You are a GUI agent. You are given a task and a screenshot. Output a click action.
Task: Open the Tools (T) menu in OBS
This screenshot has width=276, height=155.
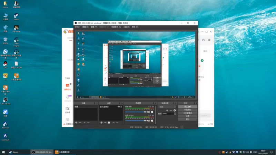click(x=126, y=27)
